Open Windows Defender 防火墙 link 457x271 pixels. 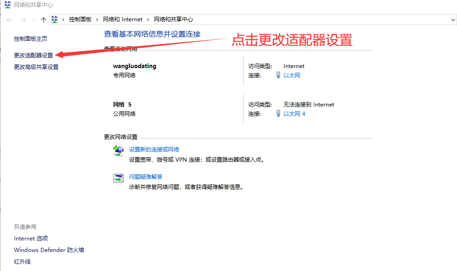49,250
